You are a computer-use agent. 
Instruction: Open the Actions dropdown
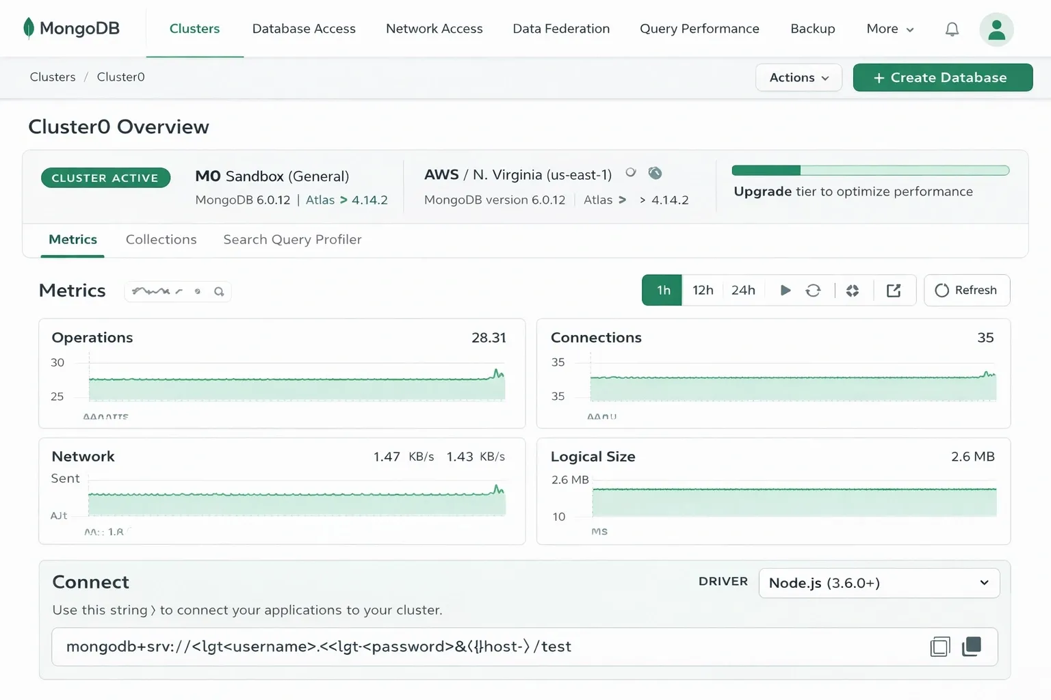(798, 77)
